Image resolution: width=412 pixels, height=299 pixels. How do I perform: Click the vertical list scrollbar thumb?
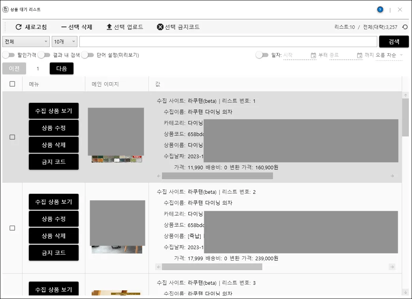[x=405, y=117]
